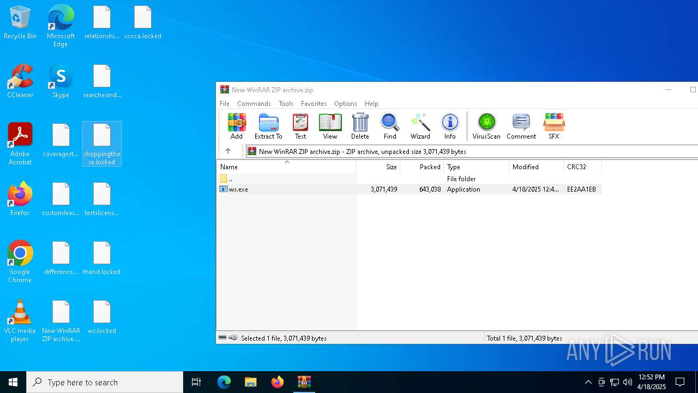
Task: Show archive Info
Action: 450,127
